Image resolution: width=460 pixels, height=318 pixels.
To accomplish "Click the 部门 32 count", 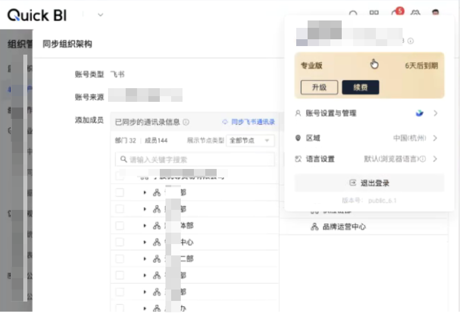I will coord(126,141).
